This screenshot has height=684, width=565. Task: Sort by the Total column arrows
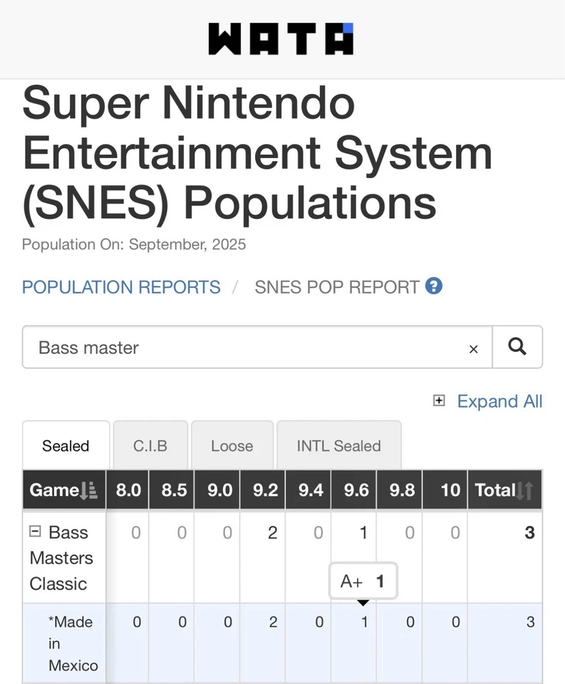pos(525,490)
